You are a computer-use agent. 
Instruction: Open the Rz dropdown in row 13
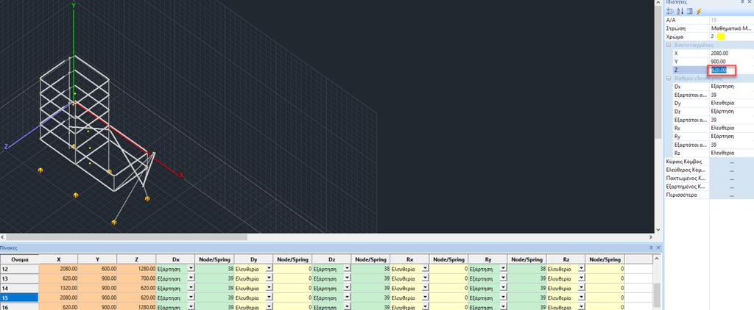click(x=582, y=278)
